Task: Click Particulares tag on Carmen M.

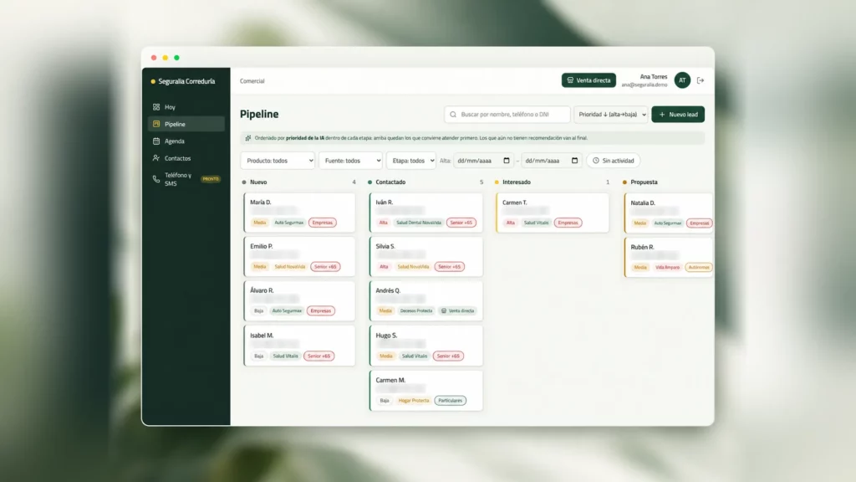Action: point(450,401)
